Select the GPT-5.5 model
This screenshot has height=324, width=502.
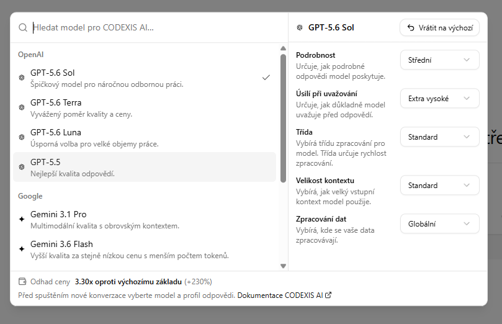(145, 167)
